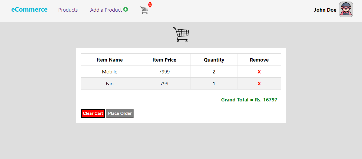Click the eCommerce brand logo
Viewport: 362px width, 159px height.
(x=29, y=9)
